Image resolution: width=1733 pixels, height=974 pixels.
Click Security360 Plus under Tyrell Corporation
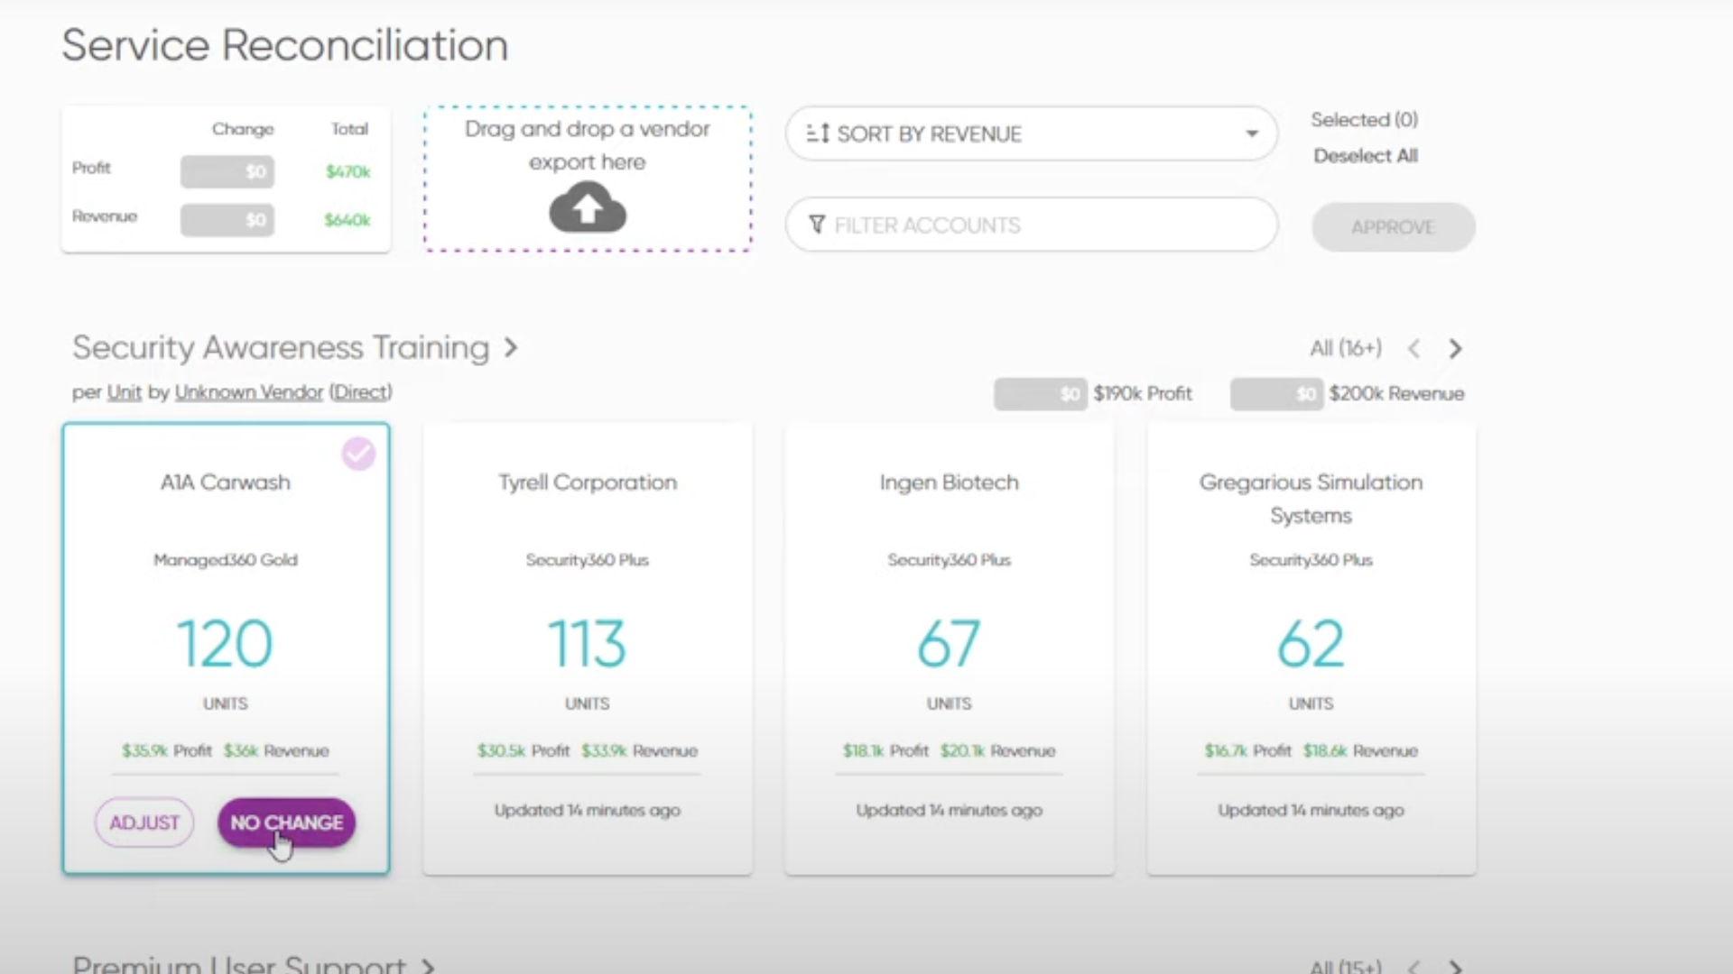click(588, 560)
